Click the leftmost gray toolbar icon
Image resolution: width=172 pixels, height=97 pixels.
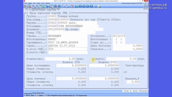25,6
